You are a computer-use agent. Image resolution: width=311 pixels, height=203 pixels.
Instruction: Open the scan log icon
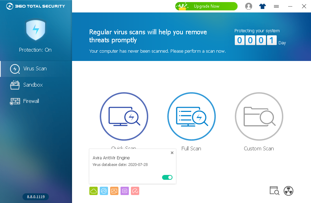(275, 191)
